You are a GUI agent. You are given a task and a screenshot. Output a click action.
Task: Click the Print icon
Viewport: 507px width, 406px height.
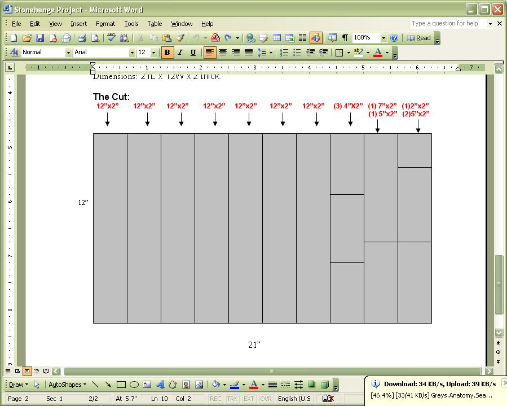(82, 38)
